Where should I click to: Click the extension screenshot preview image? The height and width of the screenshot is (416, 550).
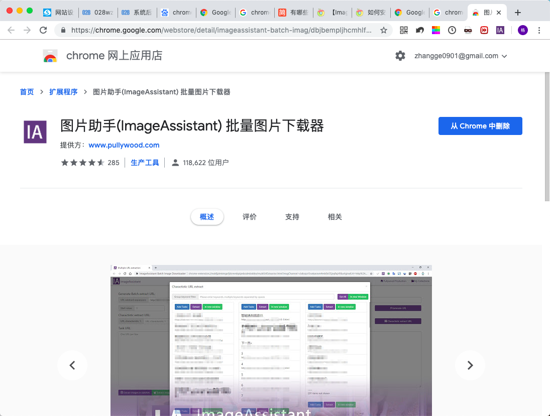271,340
